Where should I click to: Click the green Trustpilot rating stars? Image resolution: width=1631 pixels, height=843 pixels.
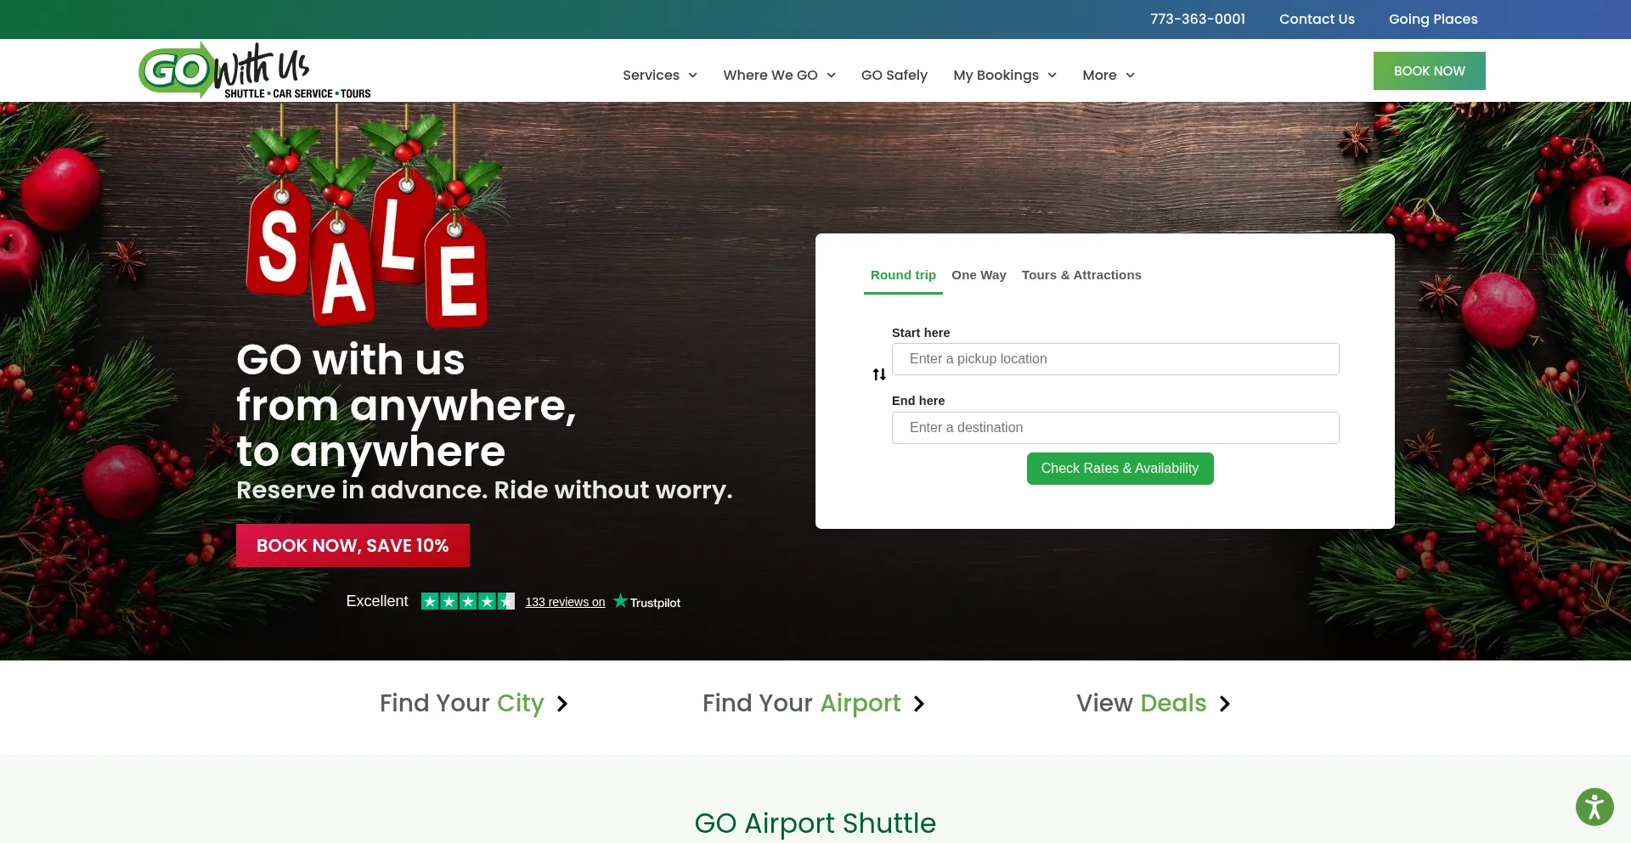tap(468, 601)
